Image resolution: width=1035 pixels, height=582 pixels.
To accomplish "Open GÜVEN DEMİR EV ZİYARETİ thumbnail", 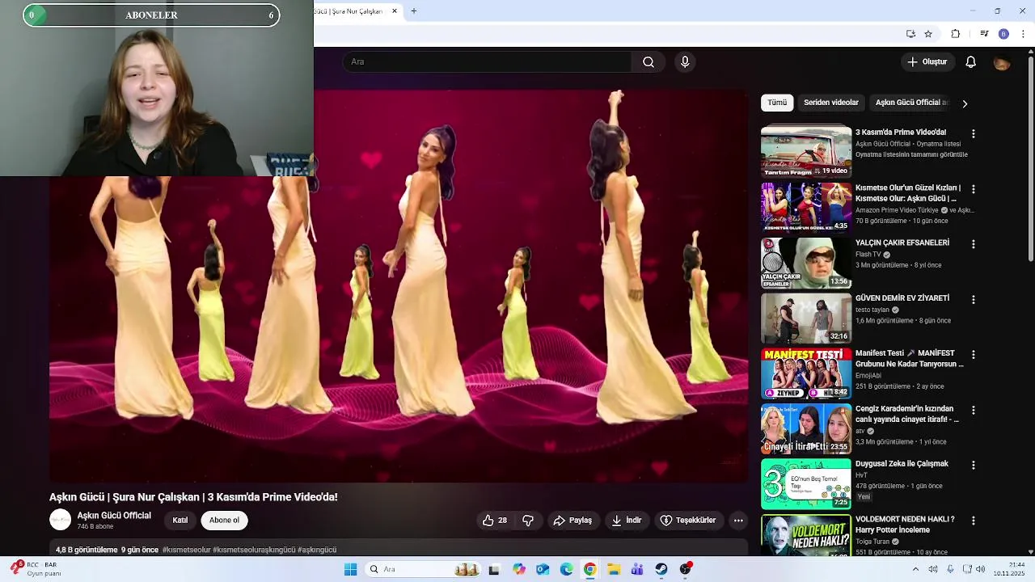I will pyautogui.click(x=806, y=318).
